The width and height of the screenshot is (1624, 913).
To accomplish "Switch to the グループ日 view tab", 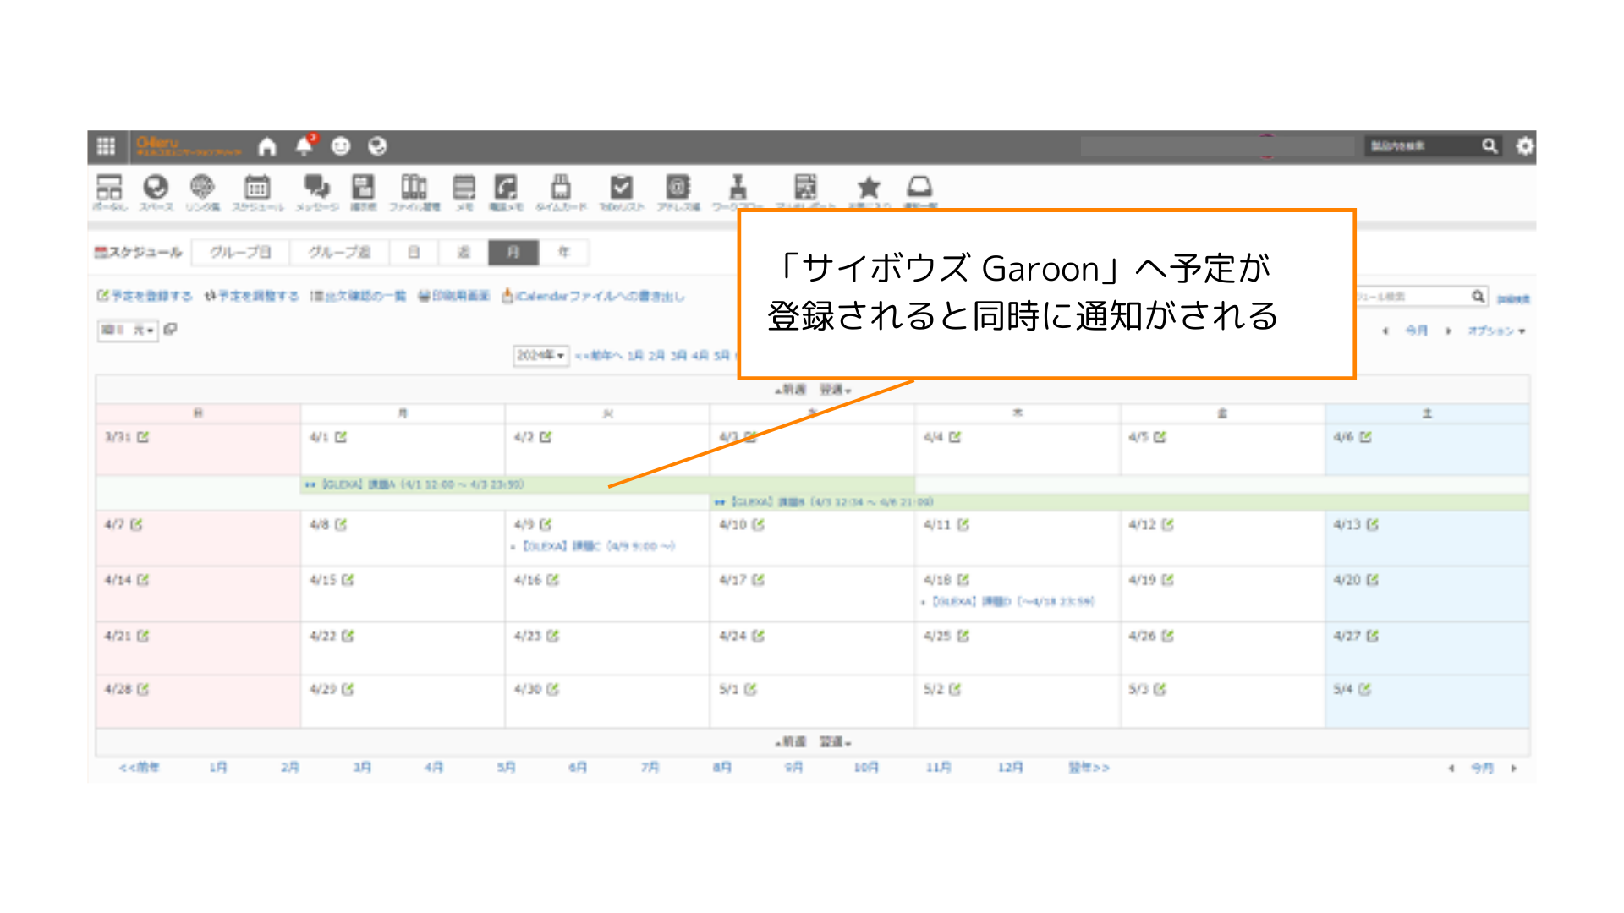I will (x=240, y=252).
